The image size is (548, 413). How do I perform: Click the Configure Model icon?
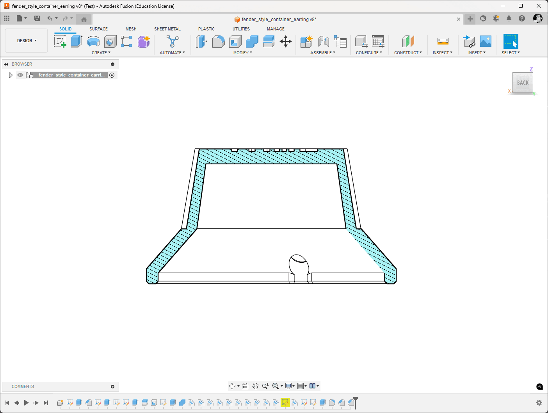(x=361, y=41)
